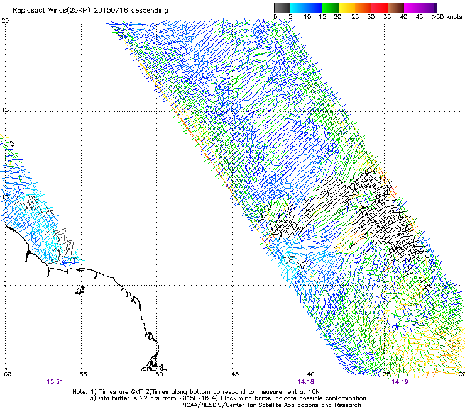Click the small island outline near 13N, -59.5W

12,143
